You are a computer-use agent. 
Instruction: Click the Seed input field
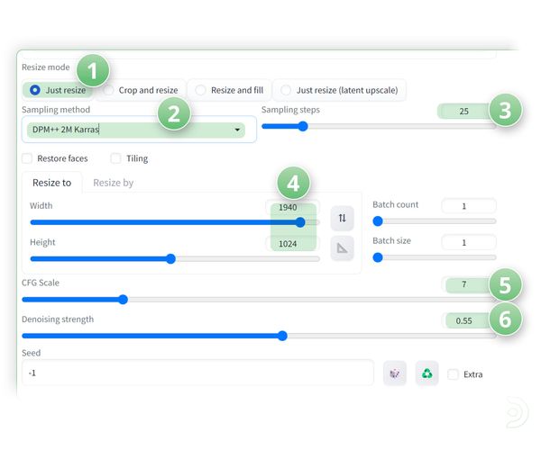[198, 373]
